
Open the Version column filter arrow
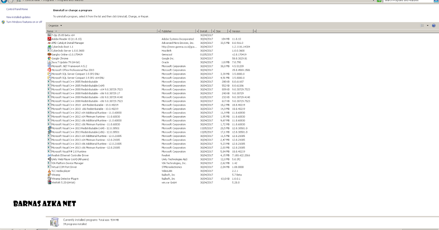(255, 31)
